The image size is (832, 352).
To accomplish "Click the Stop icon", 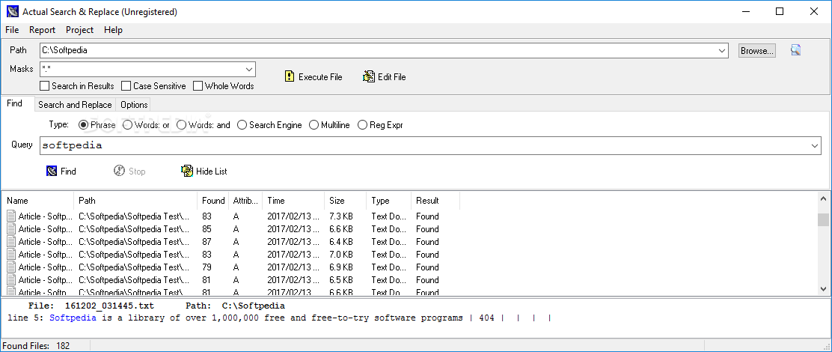I will [x=120, y=171].
